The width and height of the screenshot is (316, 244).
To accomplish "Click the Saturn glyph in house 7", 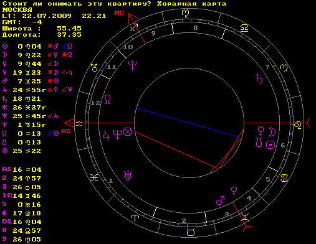I will 259,79.
